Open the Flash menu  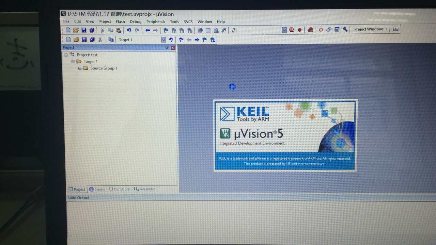[x=120, y=22]
